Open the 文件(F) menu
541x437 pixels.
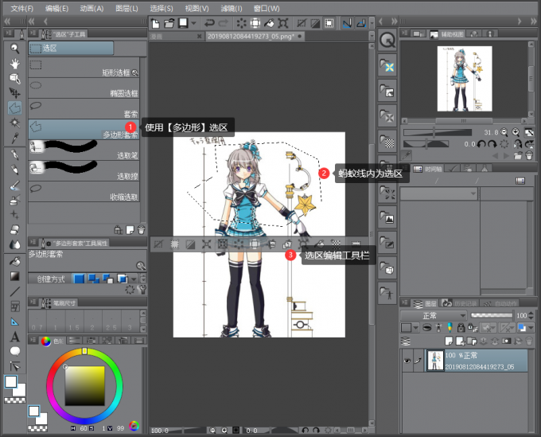pos(21,8)
